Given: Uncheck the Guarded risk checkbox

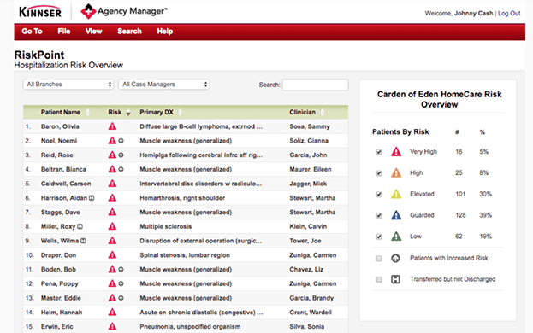Looking at the screenshot, I should click(x=379, y=216).
